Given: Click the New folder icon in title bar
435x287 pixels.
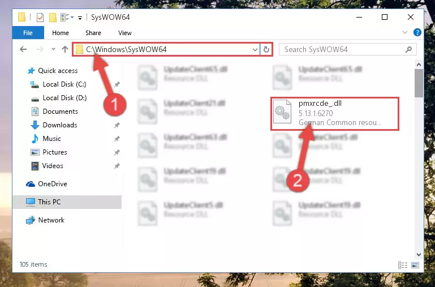Looking at the screenshot, I should point(53,18).
